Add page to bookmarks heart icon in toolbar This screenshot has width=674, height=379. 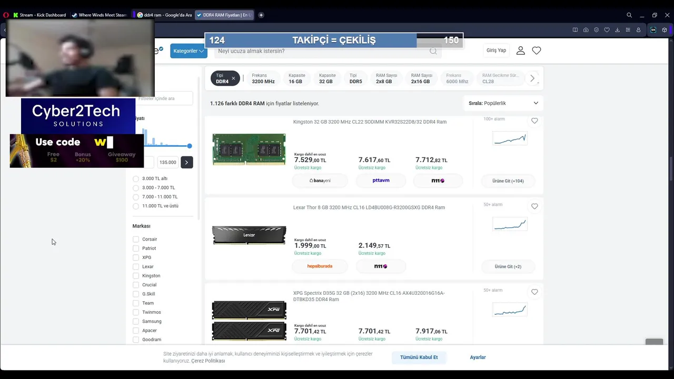point(607,30)
